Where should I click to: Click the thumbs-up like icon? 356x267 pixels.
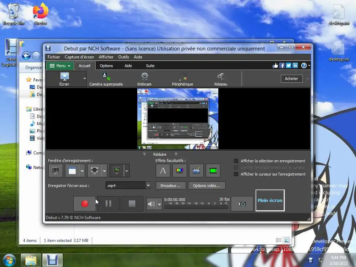click(275, 66)
